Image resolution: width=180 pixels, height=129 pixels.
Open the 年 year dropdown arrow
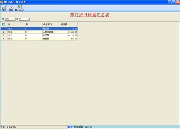coord(14,19)
